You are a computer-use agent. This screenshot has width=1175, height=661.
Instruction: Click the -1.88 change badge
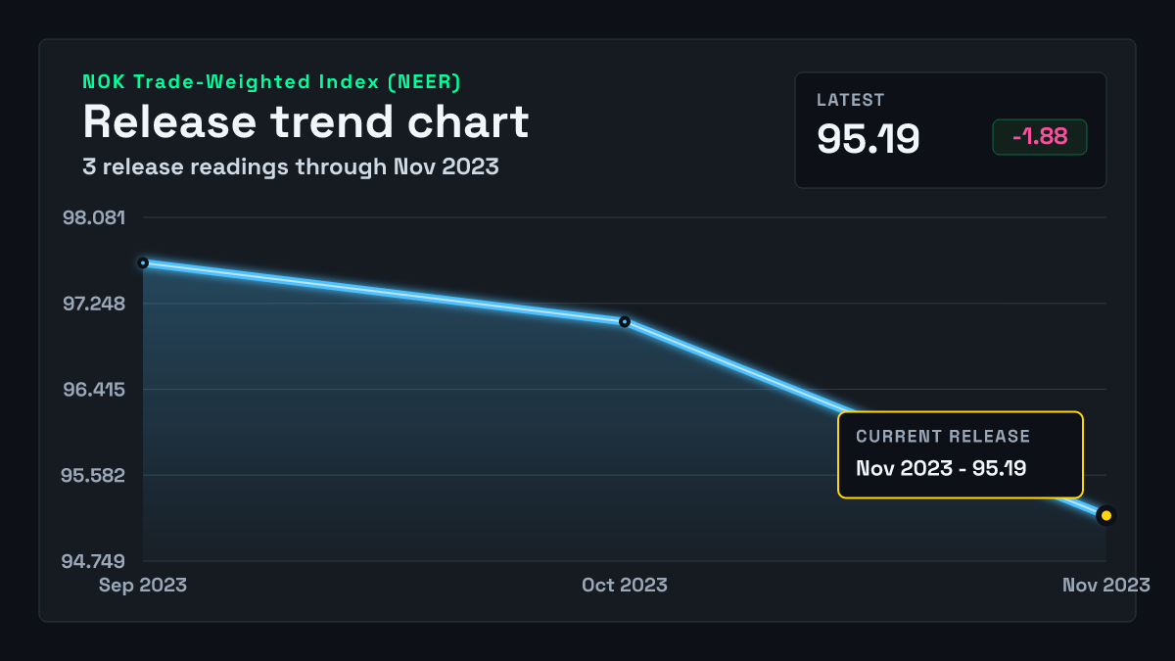(1040, 137)
